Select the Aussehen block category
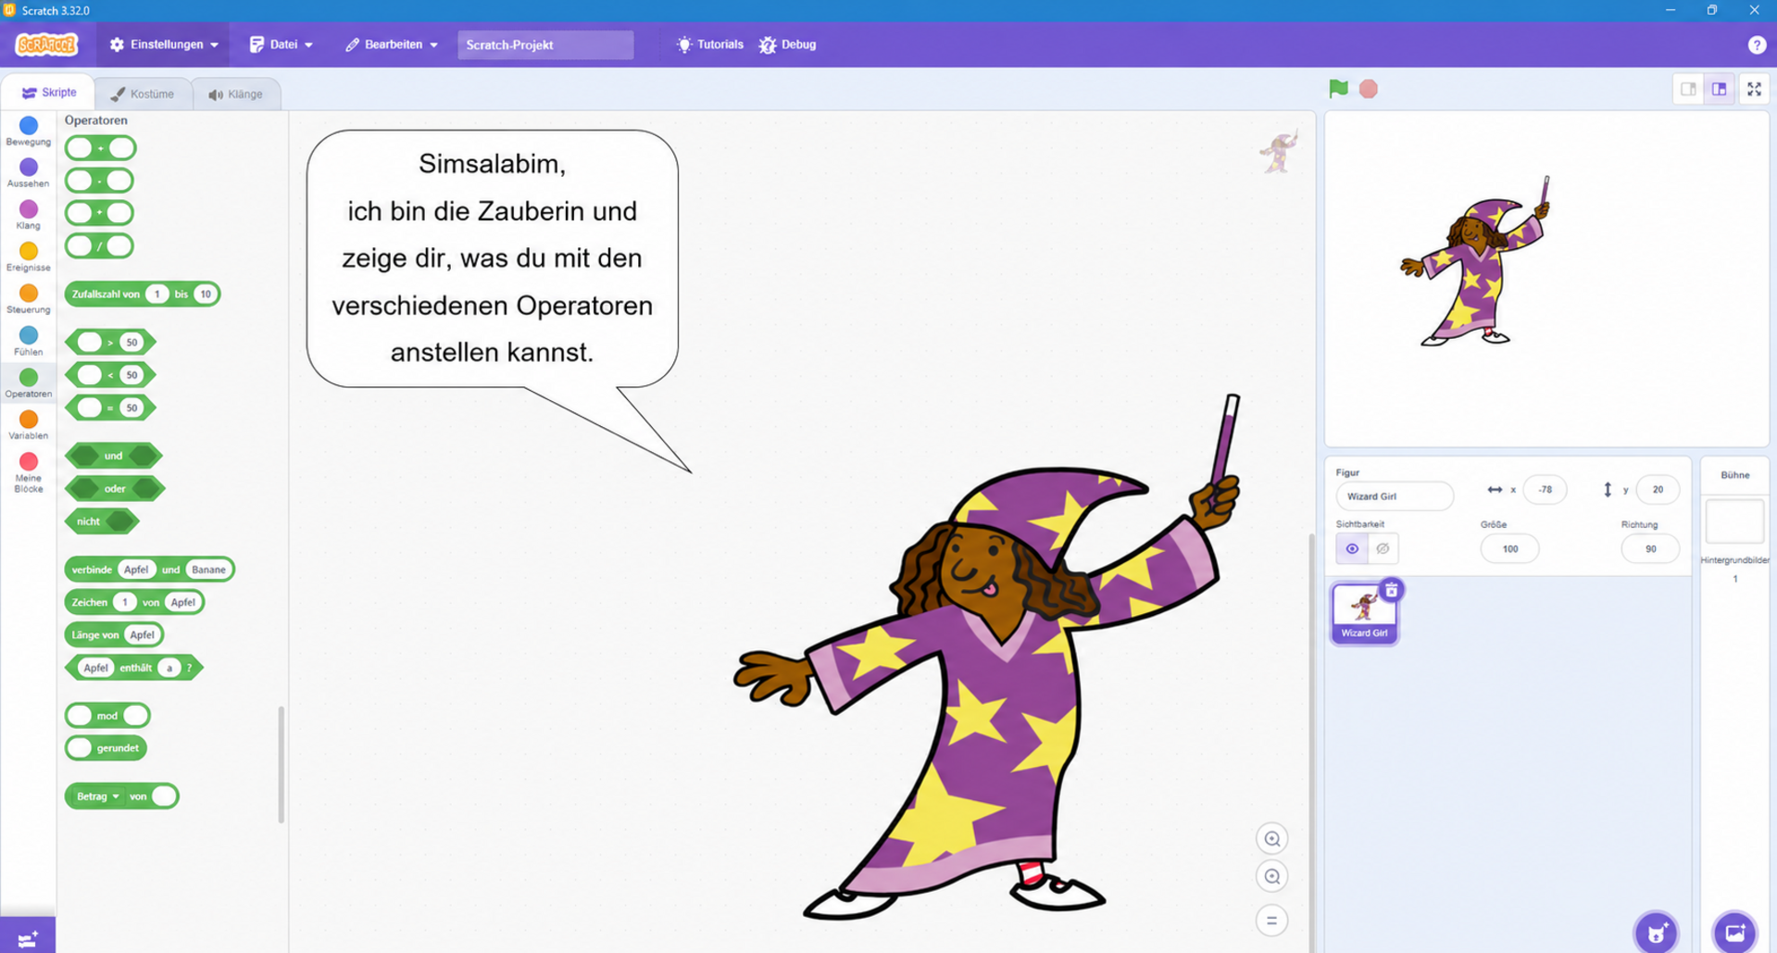 pyautogui.click(x=29, y=172)
